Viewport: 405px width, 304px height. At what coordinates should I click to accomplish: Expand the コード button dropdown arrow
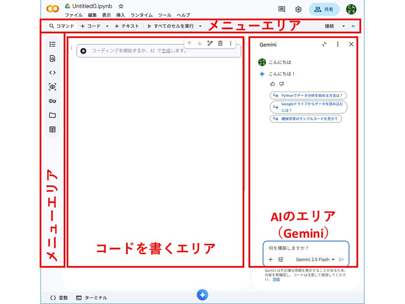(107, 26)
